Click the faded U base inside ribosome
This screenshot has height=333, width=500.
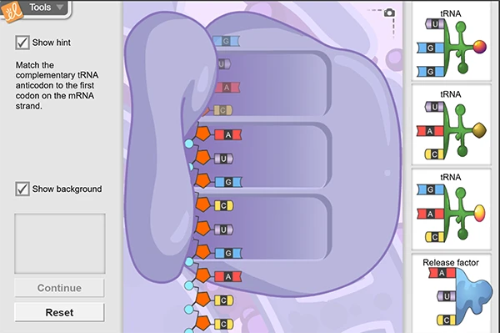pos(224,64)
